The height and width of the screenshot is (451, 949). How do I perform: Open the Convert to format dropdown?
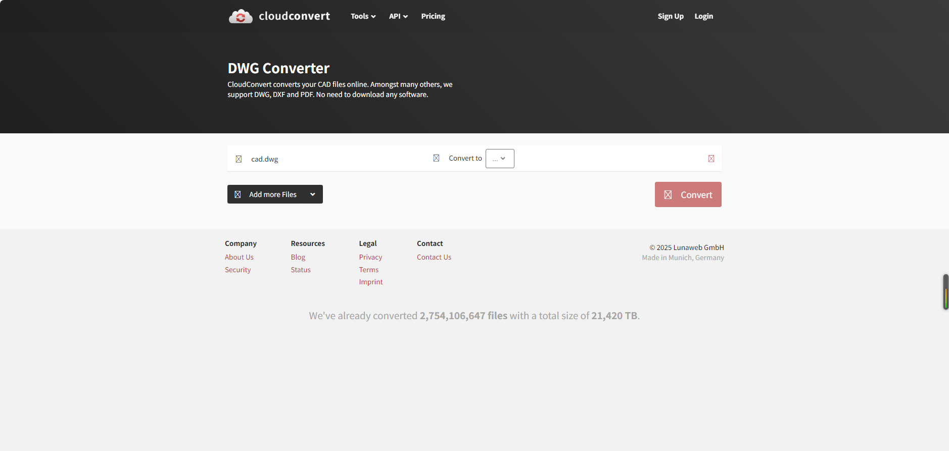tap(499, 159)
